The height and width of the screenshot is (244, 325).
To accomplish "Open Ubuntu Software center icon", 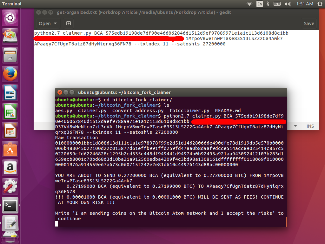I will click(x=10, y=149).
